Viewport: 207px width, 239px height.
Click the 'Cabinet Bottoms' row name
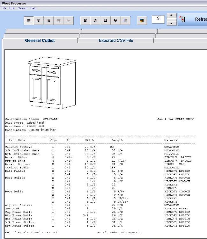[x=18, y=147]
